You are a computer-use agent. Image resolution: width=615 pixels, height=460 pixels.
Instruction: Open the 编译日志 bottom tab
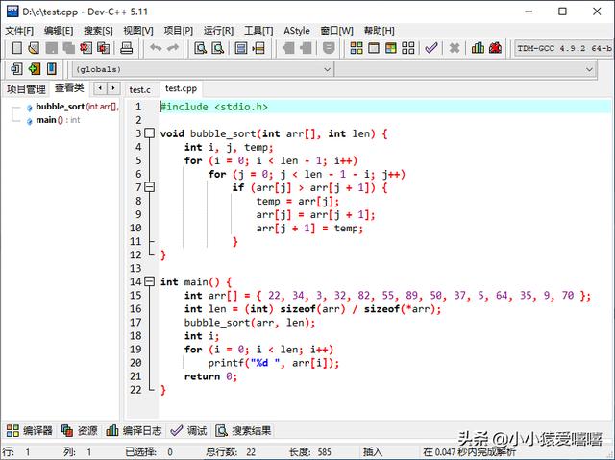point(134,430)
